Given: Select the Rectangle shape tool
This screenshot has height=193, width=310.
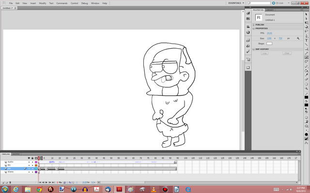Looking at the screenshot, I should (x=307, y=49).
